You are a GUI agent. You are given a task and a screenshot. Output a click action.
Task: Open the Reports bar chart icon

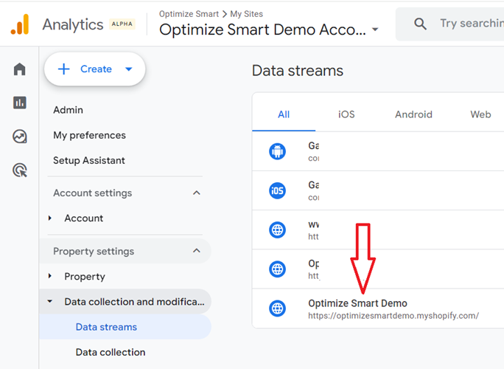[20, 103]
